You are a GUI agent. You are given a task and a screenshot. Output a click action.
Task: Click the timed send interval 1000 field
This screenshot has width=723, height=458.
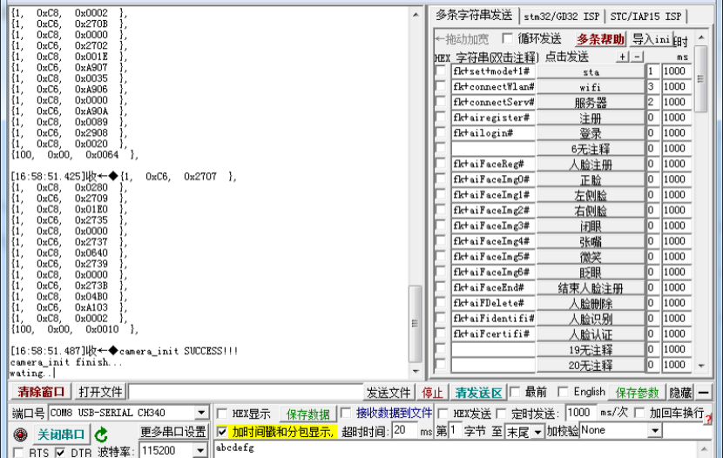click(580, 413)
